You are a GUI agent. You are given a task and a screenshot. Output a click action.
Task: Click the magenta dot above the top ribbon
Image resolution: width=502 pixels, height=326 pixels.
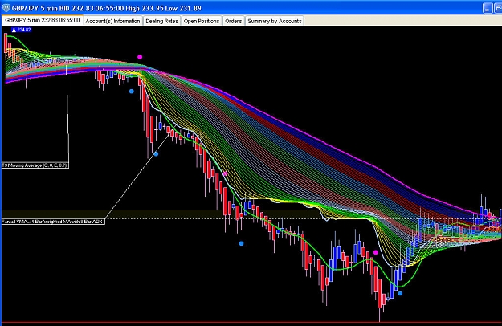pos(140,57)
